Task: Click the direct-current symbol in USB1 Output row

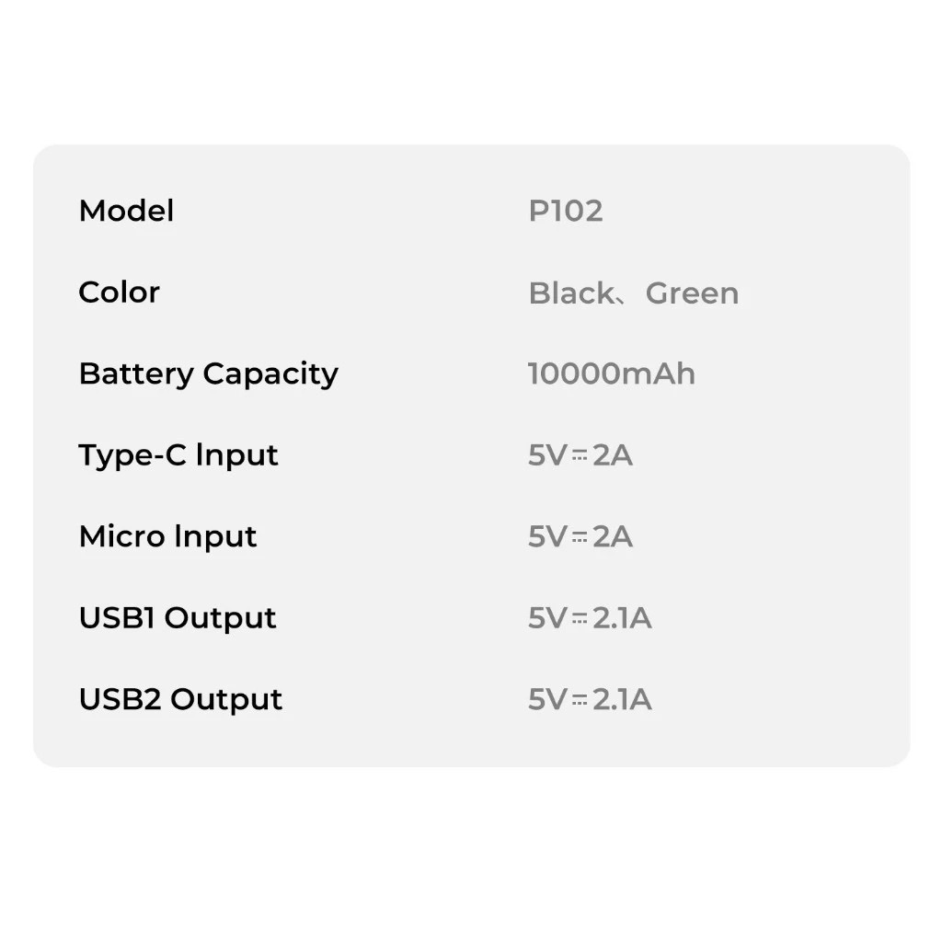Action: coord(580,619)
